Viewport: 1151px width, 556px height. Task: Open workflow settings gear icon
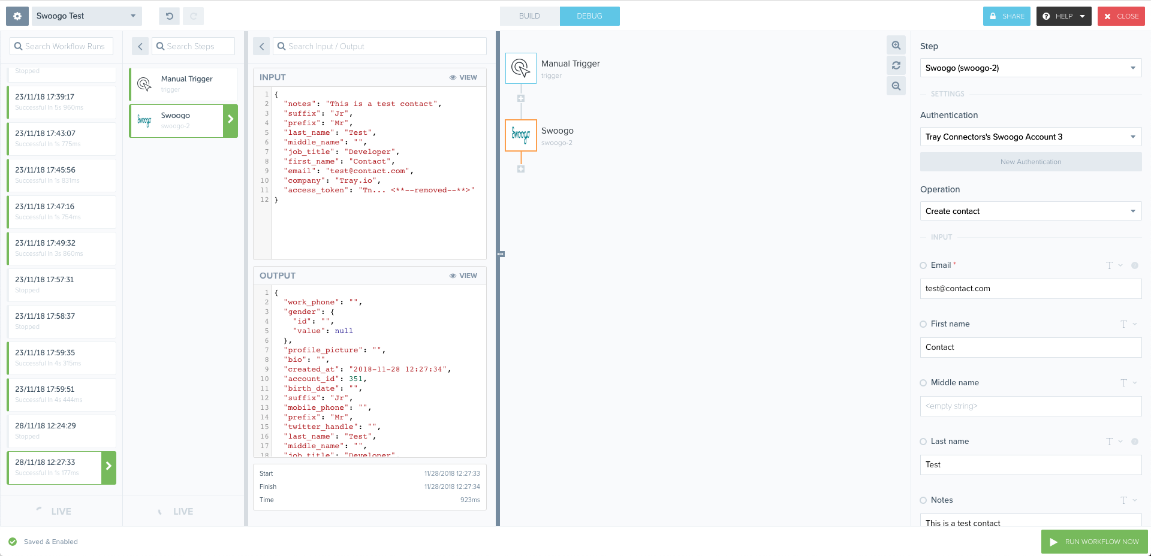pyautogui.click(x=17, y=16)
